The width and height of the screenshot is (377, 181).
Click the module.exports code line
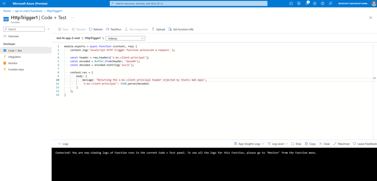click(x=101, y=46)
